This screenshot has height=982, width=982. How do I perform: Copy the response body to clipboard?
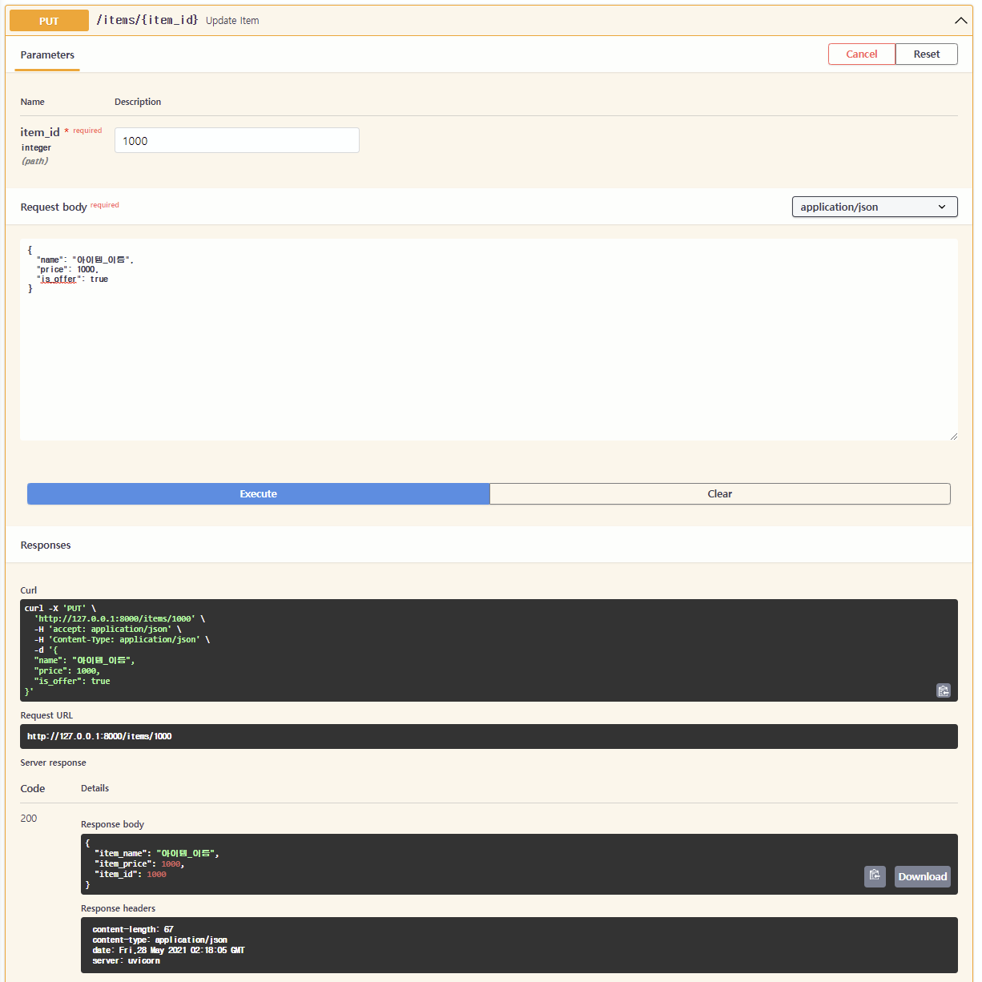[x=875, y=876]
